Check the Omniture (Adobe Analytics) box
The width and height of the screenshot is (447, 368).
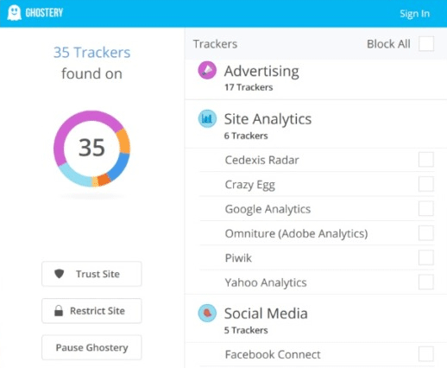coord(426,233)
